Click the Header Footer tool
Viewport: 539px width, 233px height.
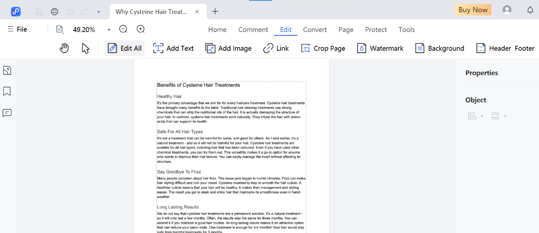pos(505,48)
